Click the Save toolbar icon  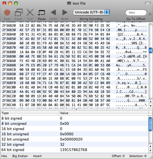7,12
